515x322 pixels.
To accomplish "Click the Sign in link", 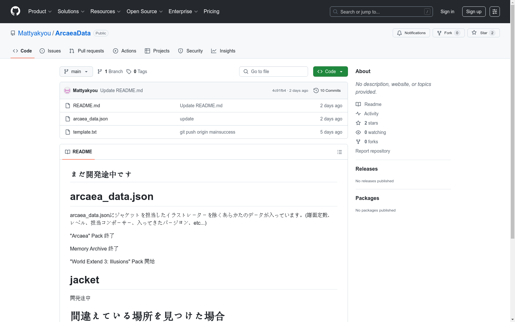I will [447, 12].
